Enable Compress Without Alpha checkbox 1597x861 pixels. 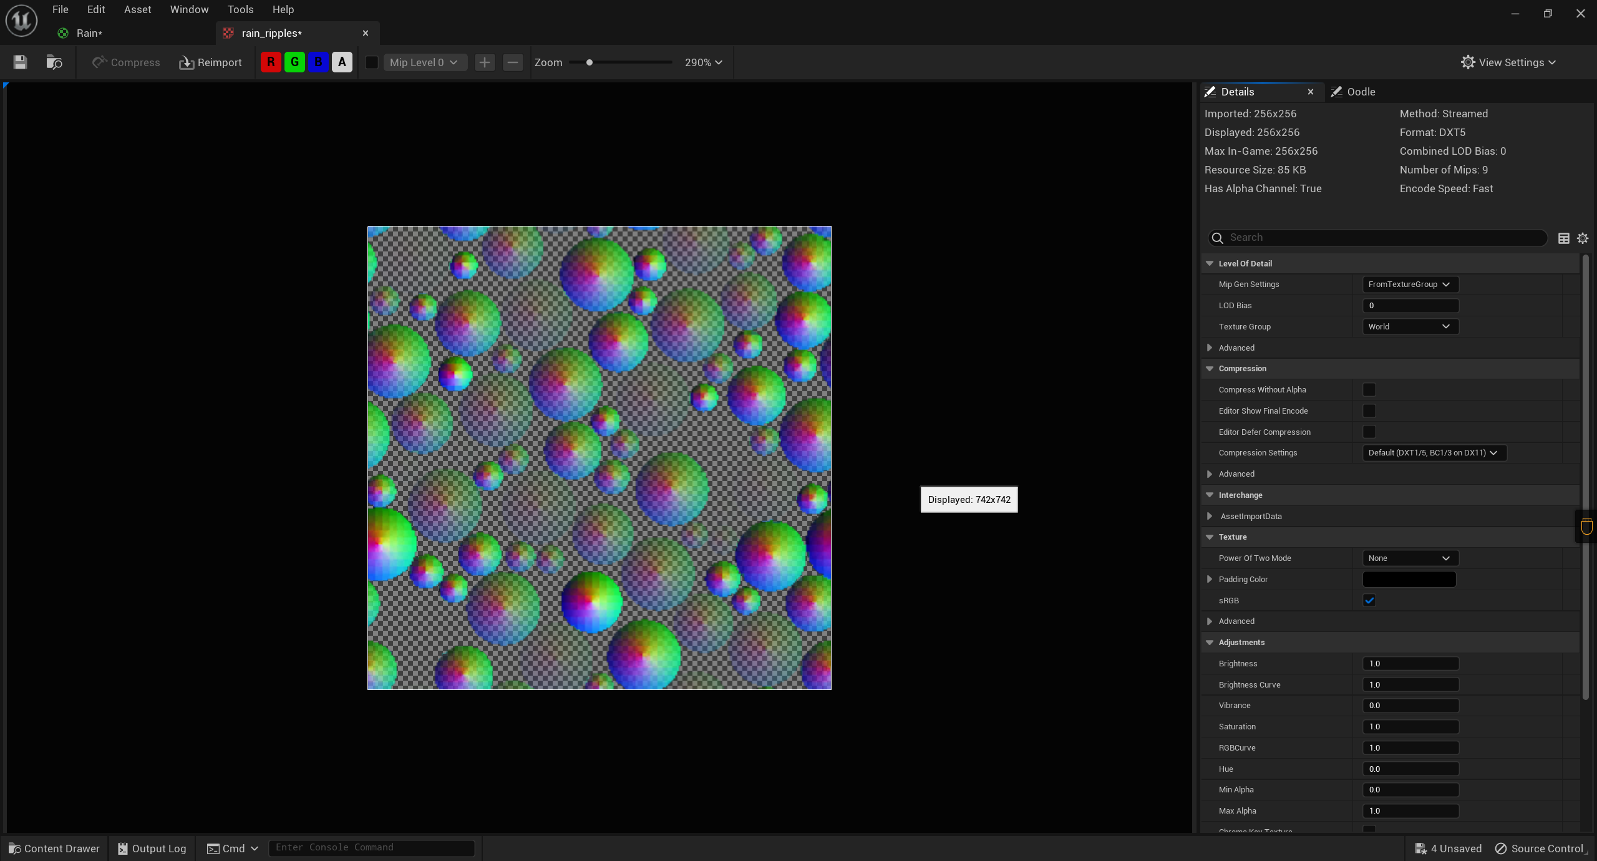point(1369,390)
